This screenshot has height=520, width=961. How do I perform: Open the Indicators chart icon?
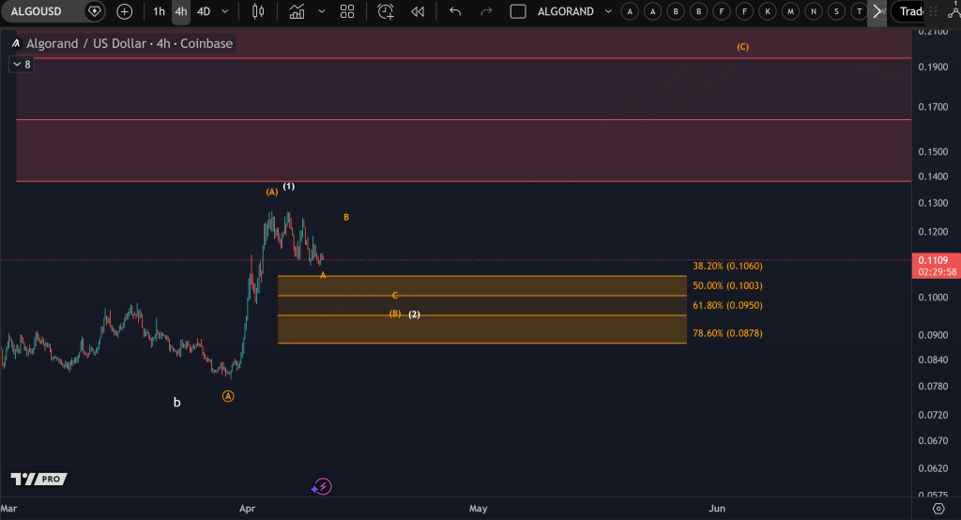point(297,11)
